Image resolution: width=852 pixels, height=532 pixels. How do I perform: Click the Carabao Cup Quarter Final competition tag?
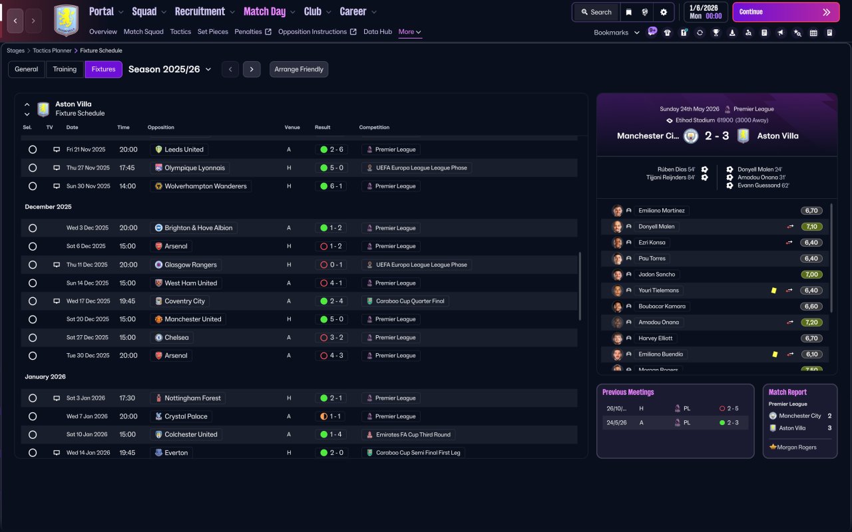point(405,301)
